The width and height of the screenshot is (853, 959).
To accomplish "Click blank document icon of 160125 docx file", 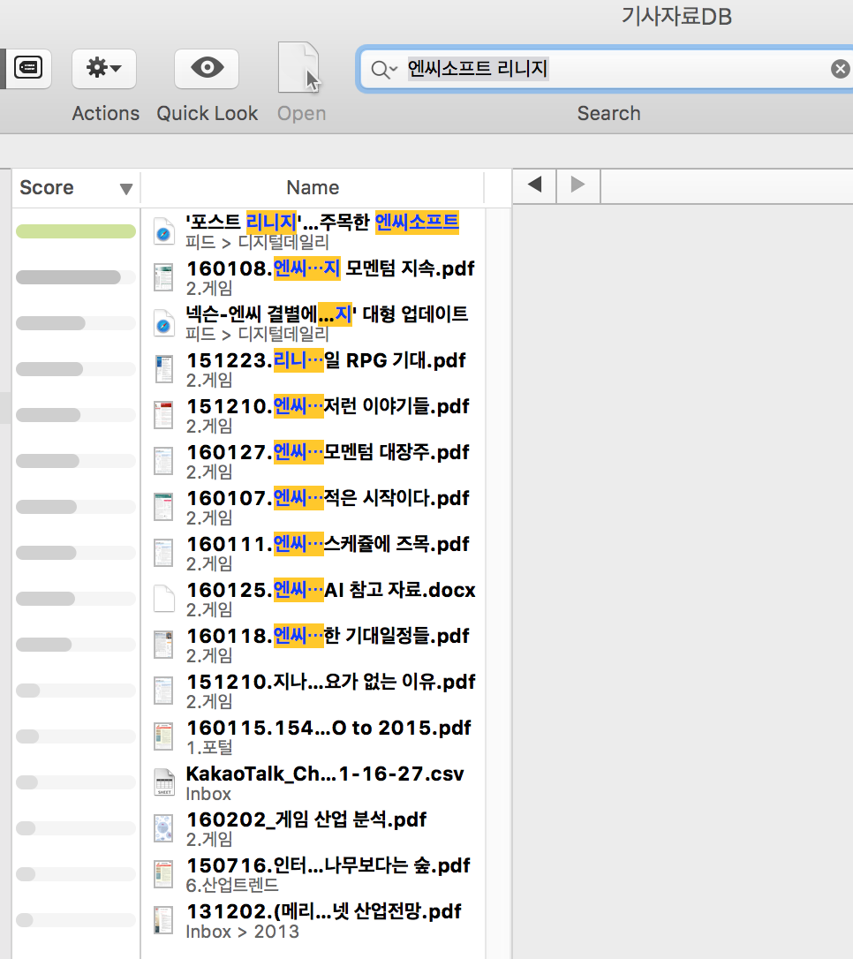I will (x=163, y=600).
